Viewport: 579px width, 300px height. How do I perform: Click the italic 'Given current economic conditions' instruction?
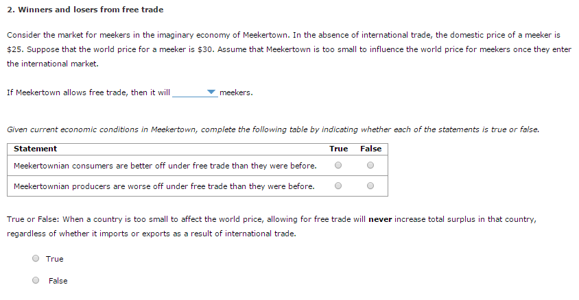point(273,129)
